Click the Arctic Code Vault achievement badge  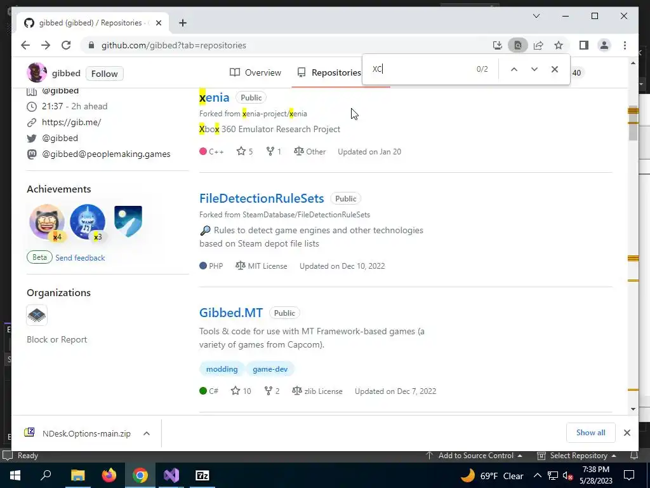128,221
